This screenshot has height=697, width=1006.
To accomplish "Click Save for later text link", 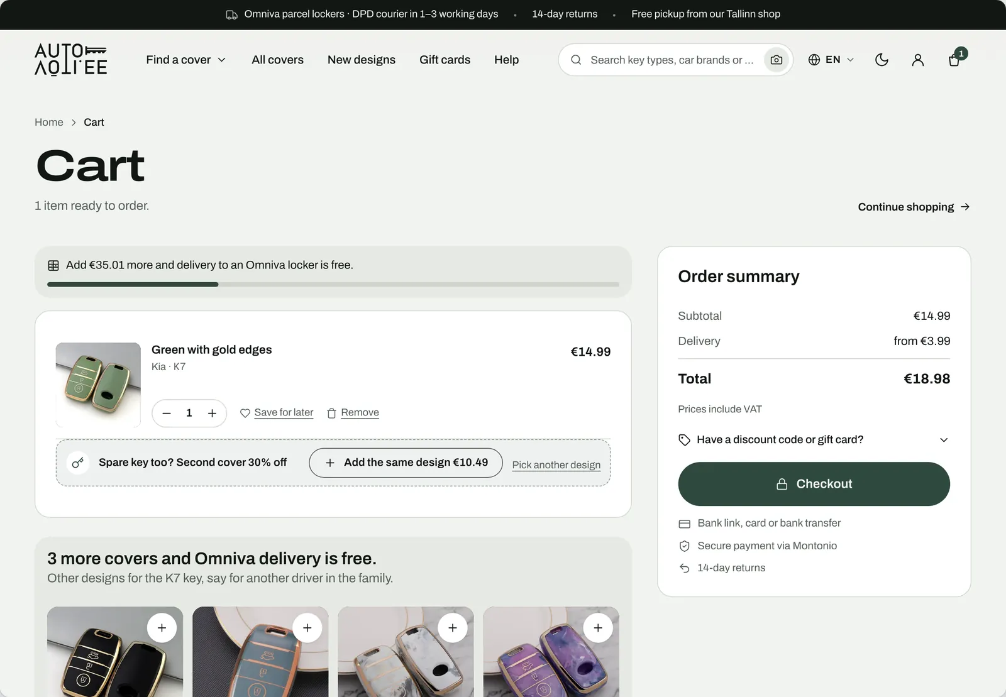I will (x=284, y=412).
